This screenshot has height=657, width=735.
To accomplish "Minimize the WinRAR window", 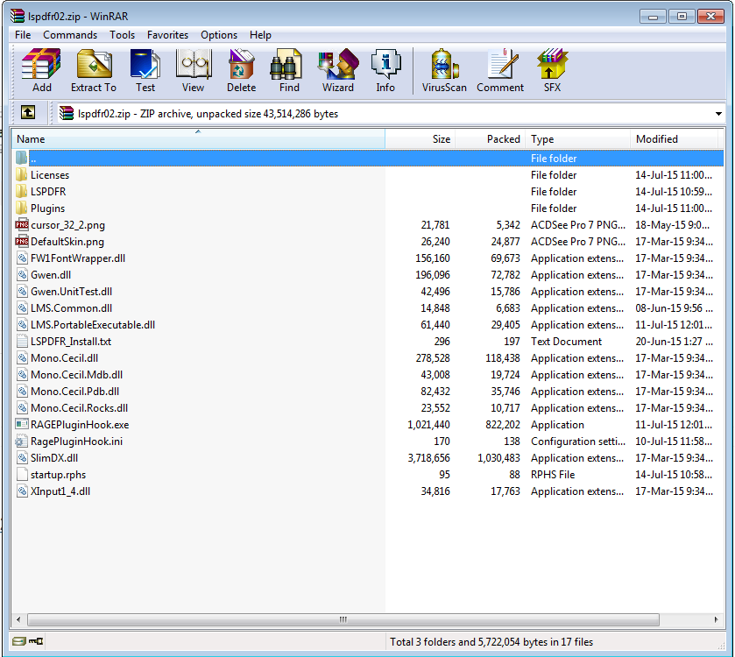I will coord(653,17).
